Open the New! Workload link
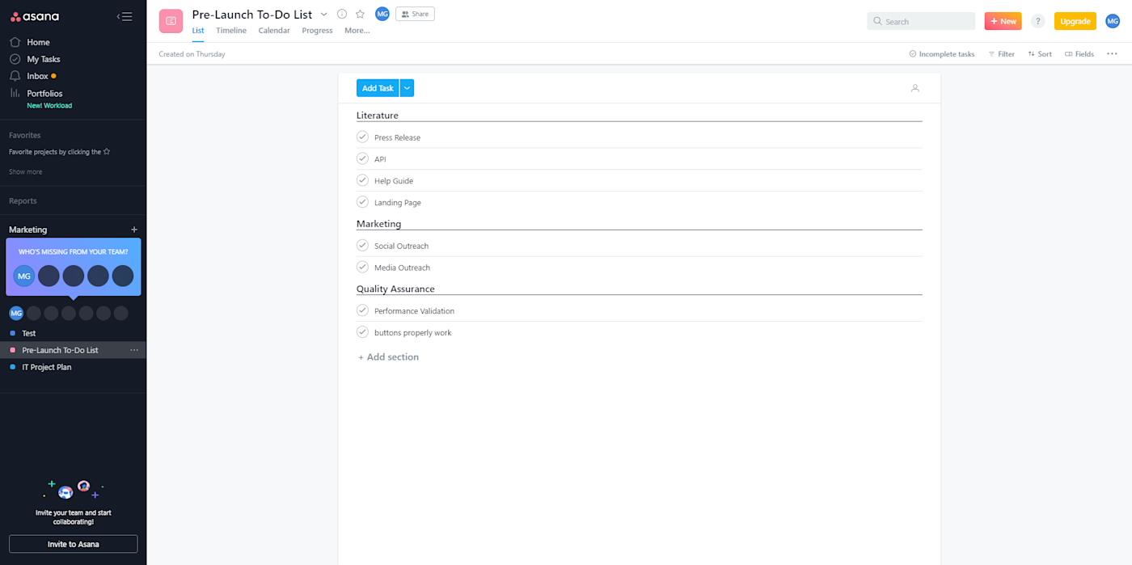Viewport: 1132px width, 565px height. pos(49,105)
